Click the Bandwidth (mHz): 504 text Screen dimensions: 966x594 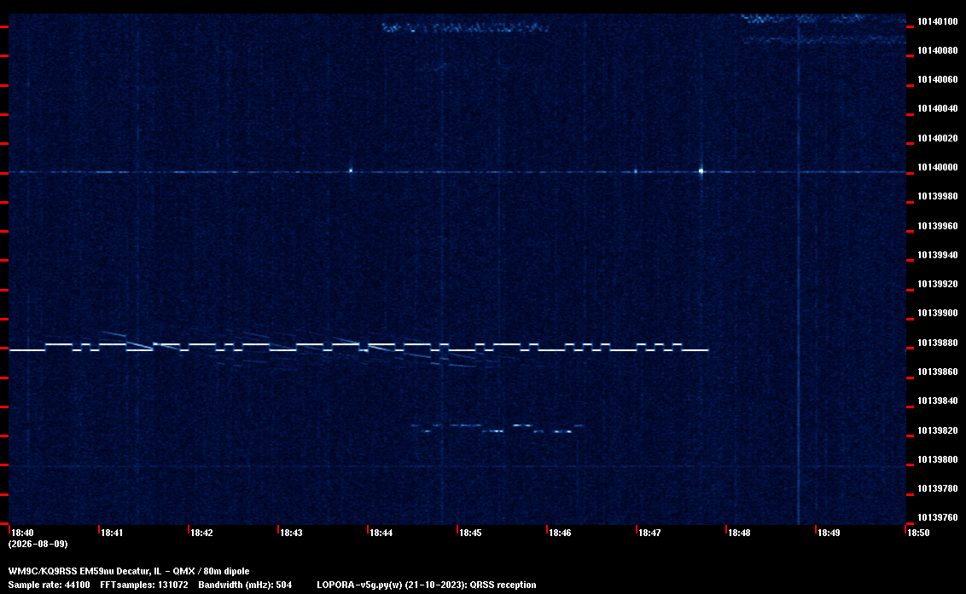pyautogui.click(x=245, y=585)
